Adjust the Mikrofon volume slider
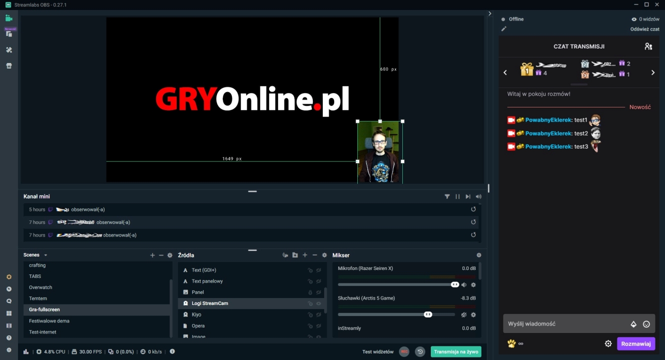Screen dimensions: 665x360 click(x=455, y=284)
